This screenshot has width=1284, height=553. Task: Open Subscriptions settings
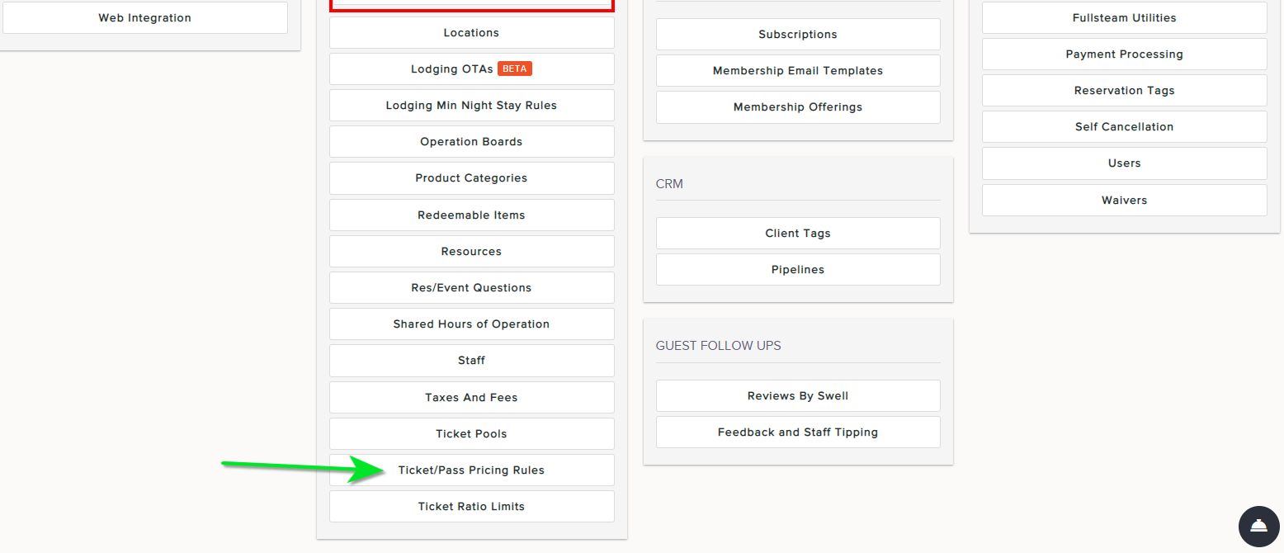[x=798, y=34]
